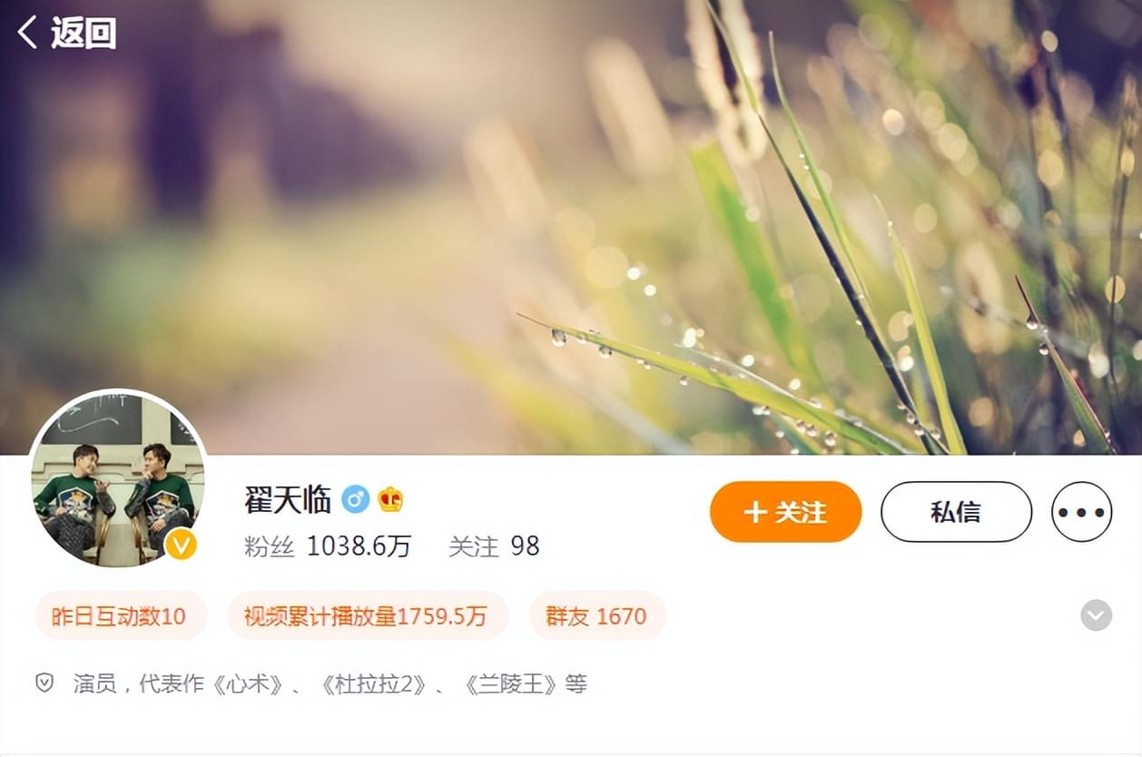Click the yellow V verification badge
The height and width of the screenshot is (757, 1142).
coord(182,544)
